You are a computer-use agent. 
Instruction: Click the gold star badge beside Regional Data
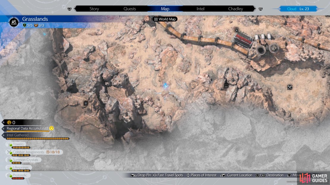pos(51,128)
